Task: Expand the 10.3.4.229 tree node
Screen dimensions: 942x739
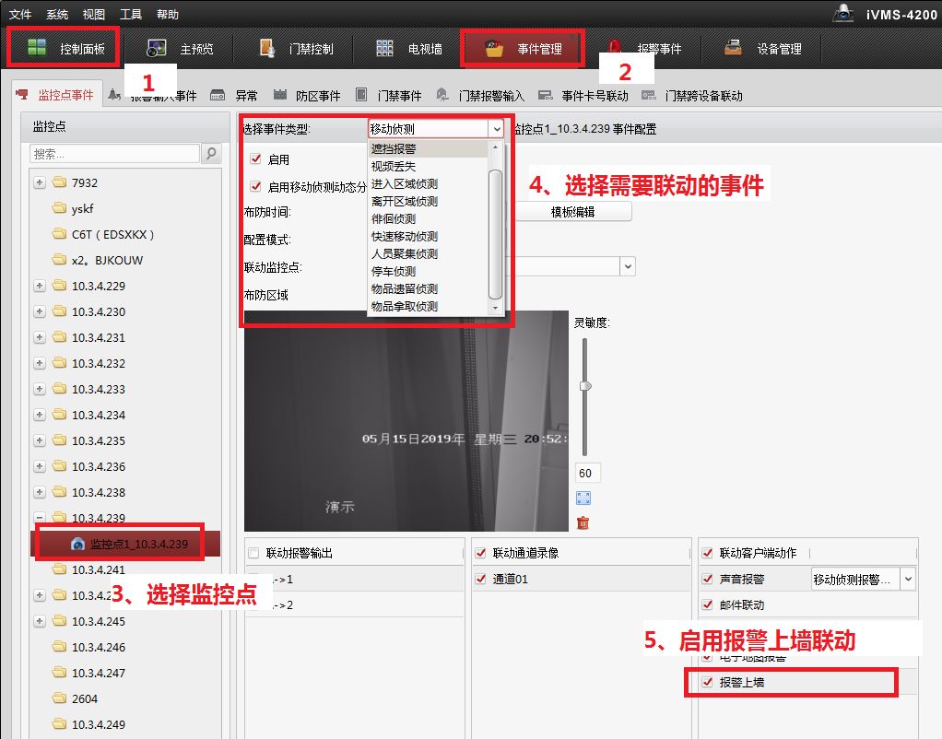Action: [x=40, y=286]
